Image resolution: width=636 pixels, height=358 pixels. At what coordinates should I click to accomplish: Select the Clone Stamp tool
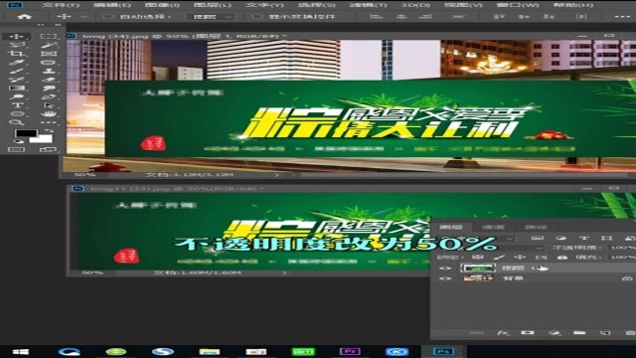click(49, 71)
